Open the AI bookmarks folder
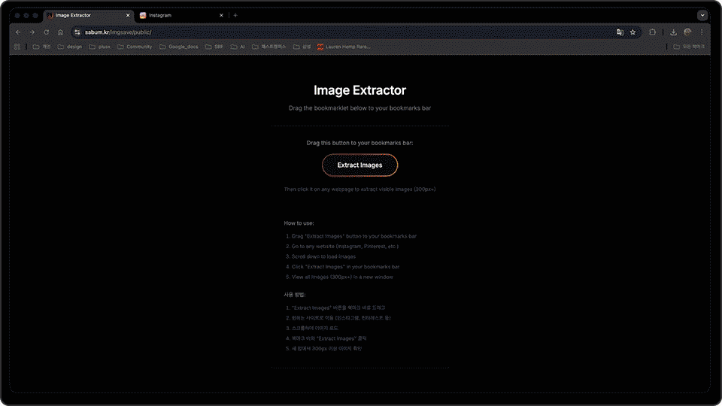722x406 pixels. tap(238, 47)
